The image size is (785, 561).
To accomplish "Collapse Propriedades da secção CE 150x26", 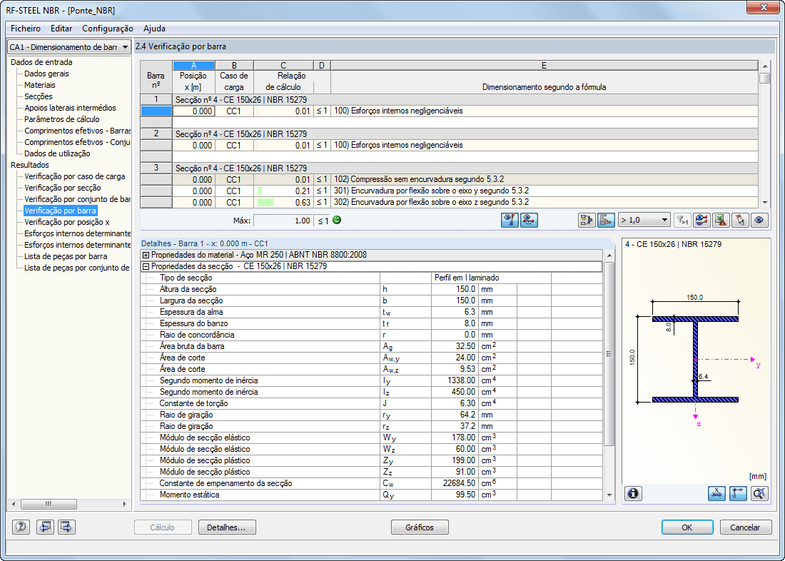I will pos(146,266).
